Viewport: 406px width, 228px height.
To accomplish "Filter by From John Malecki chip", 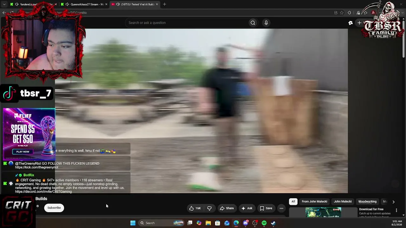I will [x=314, y=201].
